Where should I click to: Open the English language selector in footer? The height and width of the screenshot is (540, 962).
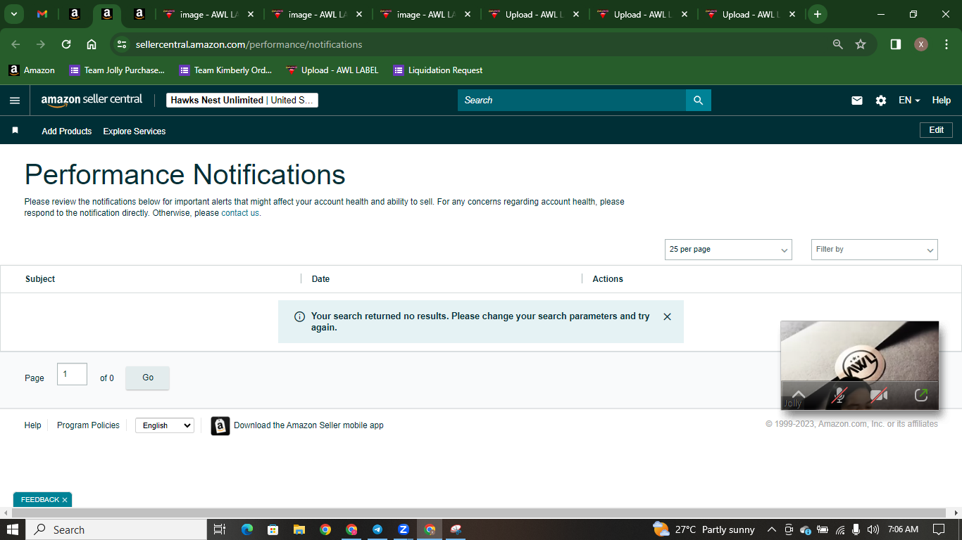pos(165,425)
